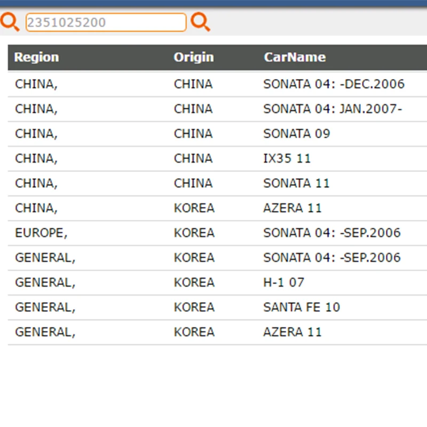The image size is (427, 427).
Task: Click the EUROPE, region cell
Action: [41, 233]
